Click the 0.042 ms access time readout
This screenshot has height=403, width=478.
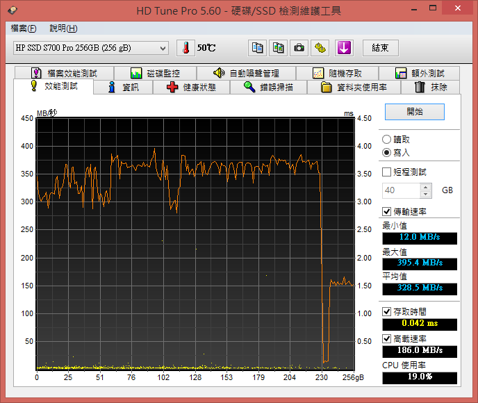(x=420, y=323)
